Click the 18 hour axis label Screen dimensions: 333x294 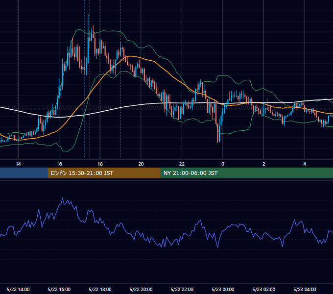pyautogui.click(x=100, y=164)
